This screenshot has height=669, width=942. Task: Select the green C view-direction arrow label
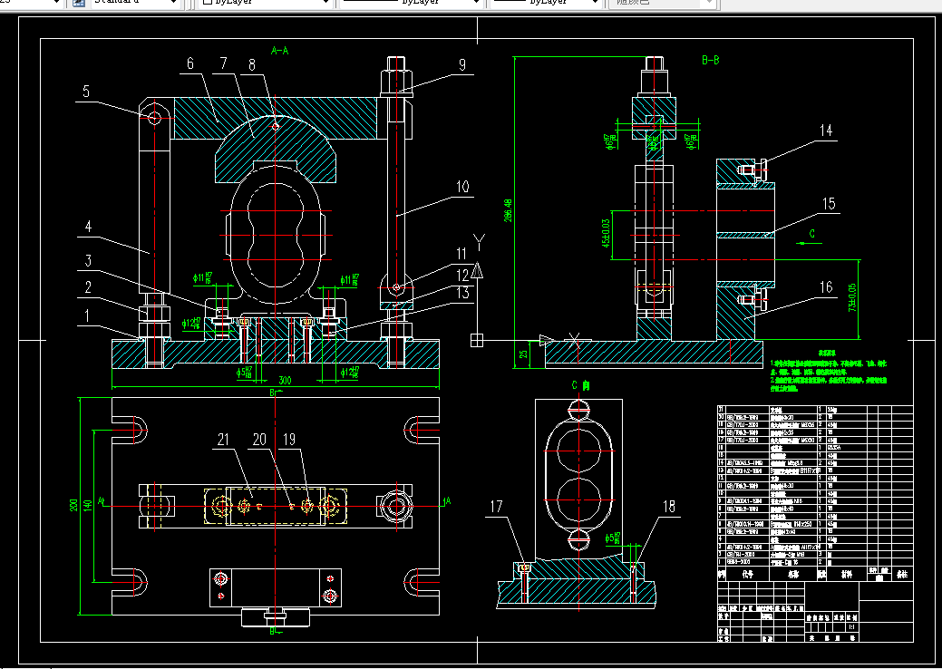coord(811,234)
